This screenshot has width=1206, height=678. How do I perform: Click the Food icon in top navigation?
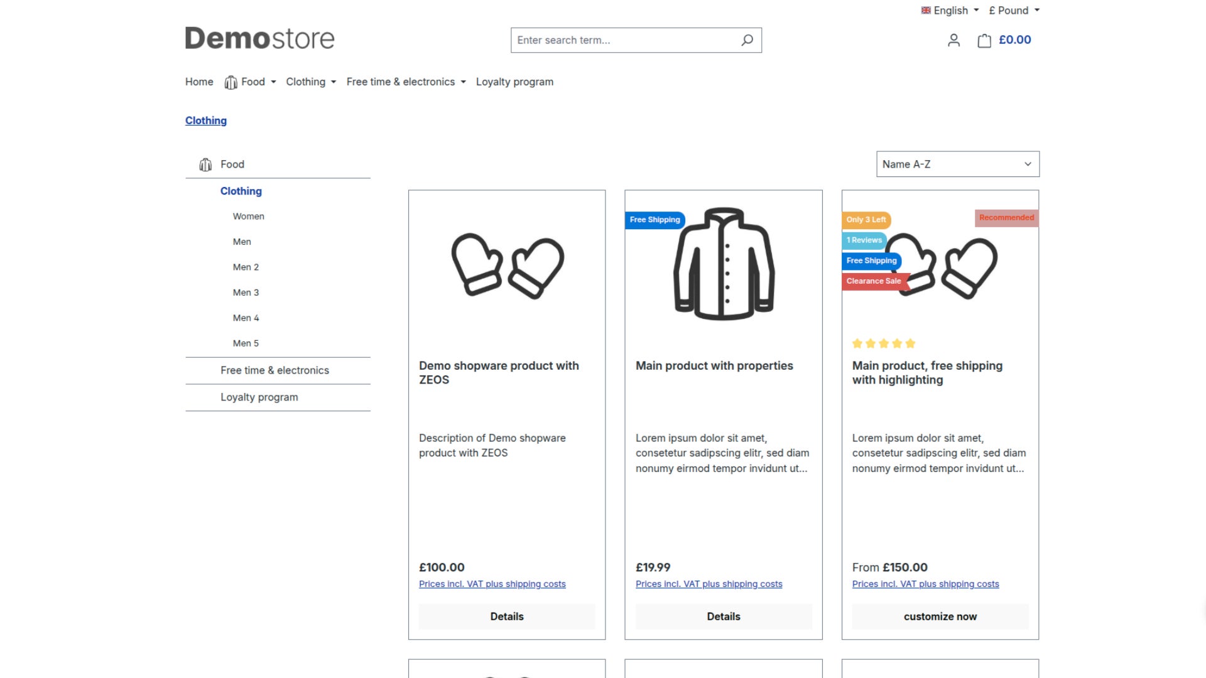pos(231,82)
